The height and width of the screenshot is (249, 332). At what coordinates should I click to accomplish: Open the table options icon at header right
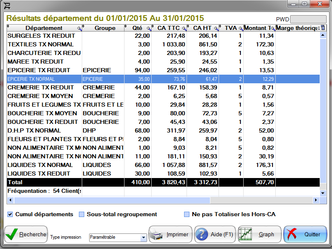click(323, 28)
